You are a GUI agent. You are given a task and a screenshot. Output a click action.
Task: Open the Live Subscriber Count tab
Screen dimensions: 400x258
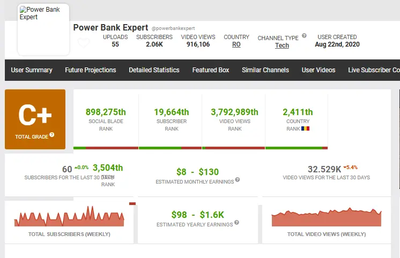374,70
